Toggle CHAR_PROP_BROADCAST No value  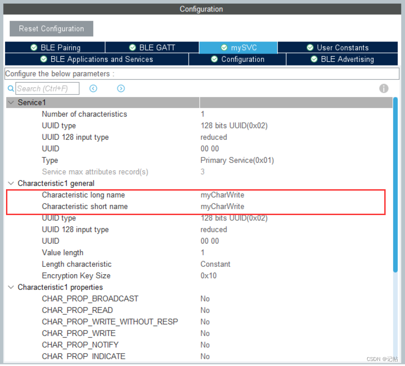tap(205, 299)
